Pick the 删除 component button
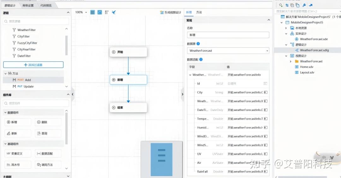Image resolution: width=341 pixels, height=178 pixels. [48, 122]
